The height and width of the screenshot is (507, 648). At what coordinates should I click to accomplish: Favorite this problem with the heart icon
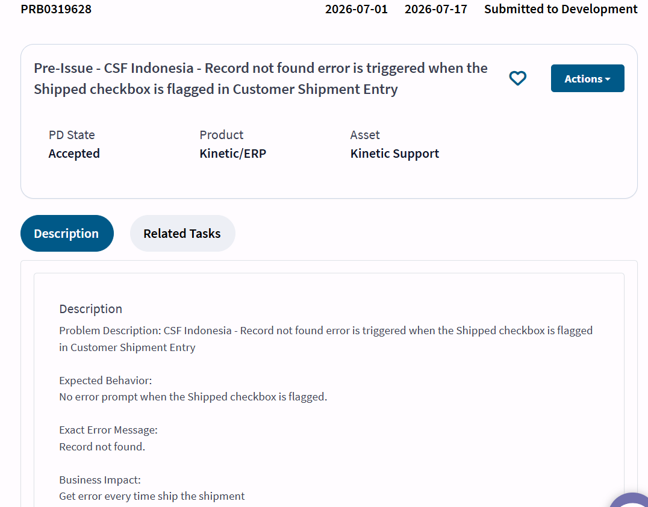tap(517, 78)
